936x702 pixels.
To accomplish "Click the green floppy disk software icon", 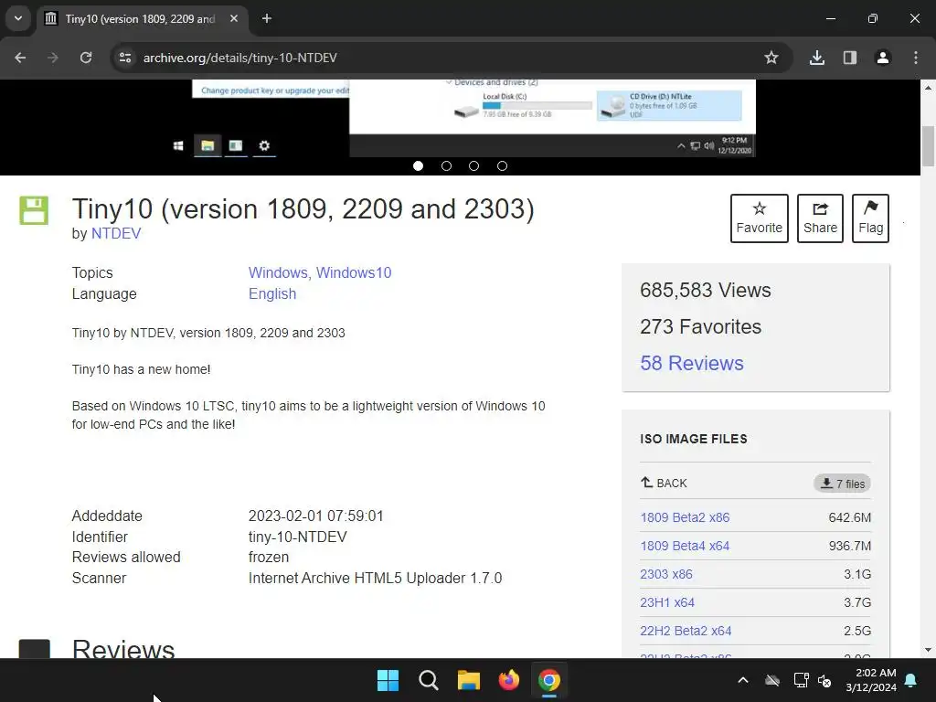I will pos(34,210).
